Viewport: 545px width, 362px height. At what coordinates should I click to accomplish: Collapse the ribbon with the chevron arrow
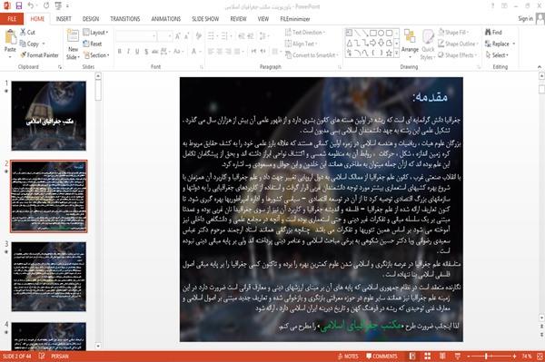coord(540,66)
